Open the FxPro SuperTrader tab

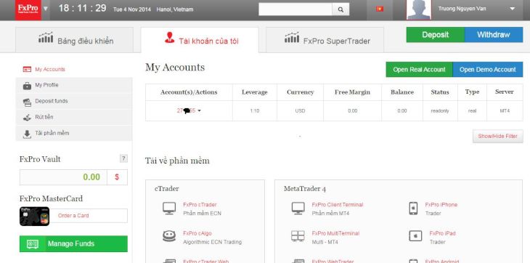pyautogui.click(x=325, y=40)
